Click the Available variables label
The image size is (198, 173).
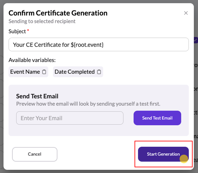[x=32, y=60]
